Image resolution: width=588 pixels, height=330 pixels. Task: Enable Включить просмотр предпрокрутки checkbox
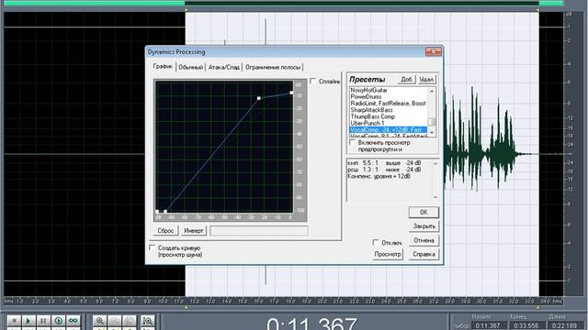pyautogui.click(x=352, y=143)
